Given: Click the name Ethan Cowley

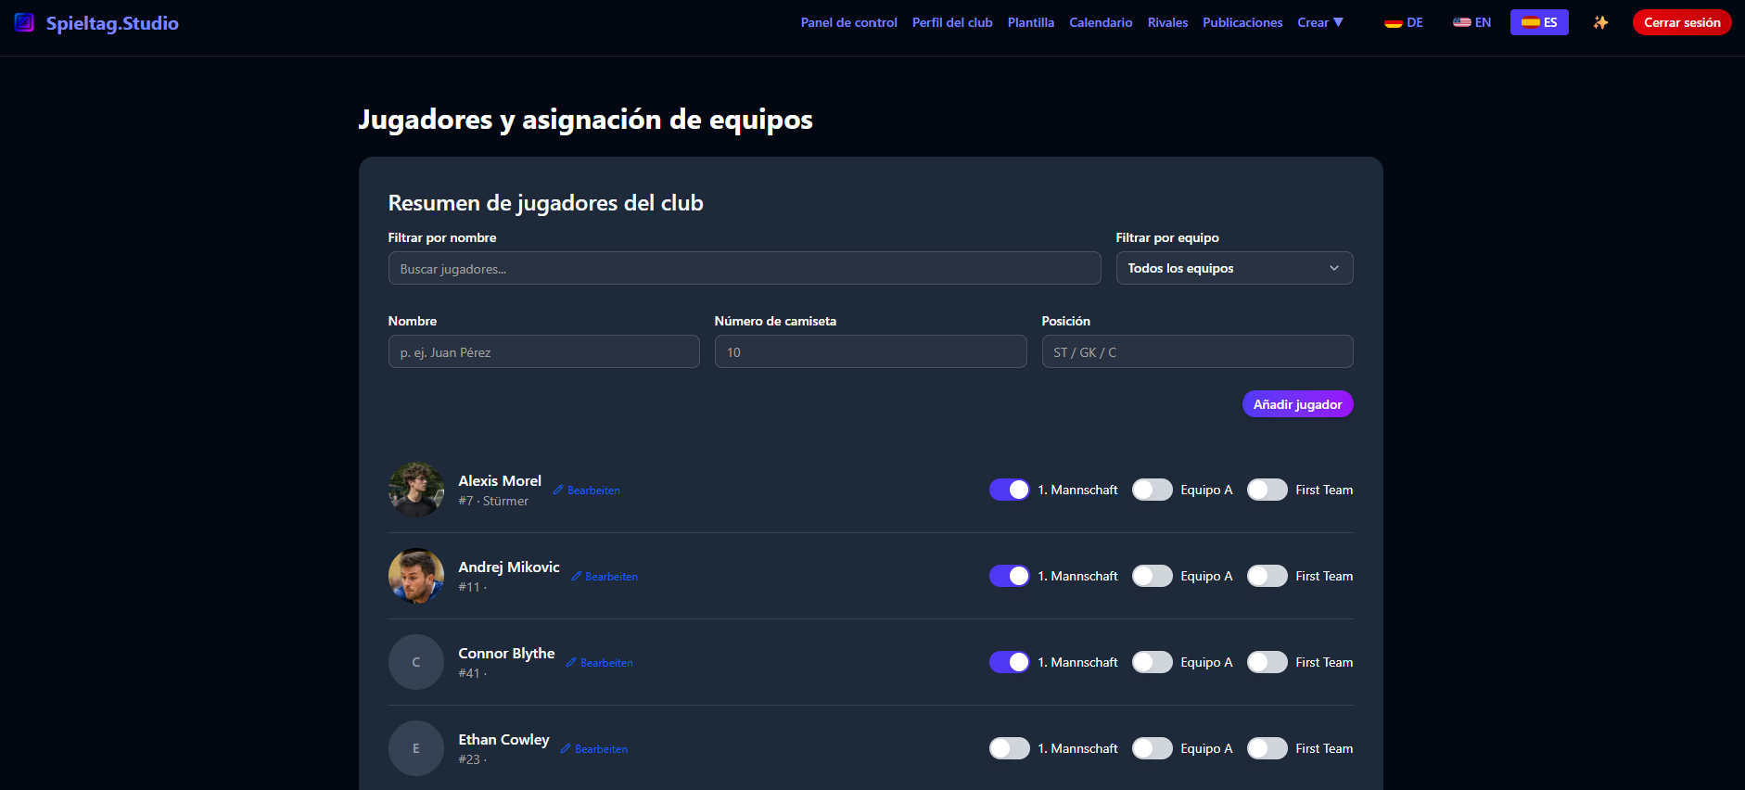Looking at the screenshot, I should click(503, 739).
